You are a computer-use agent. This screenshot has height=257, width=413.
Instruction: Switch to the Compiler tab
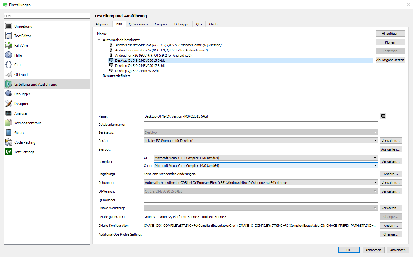coord(161,24)
